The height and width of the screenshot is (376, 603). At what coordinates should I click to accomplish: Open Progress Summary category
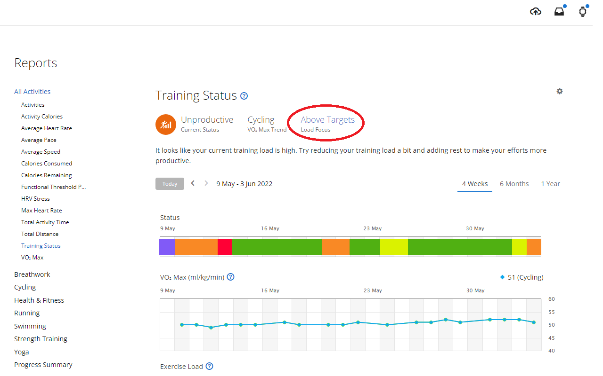pos(43,365)
